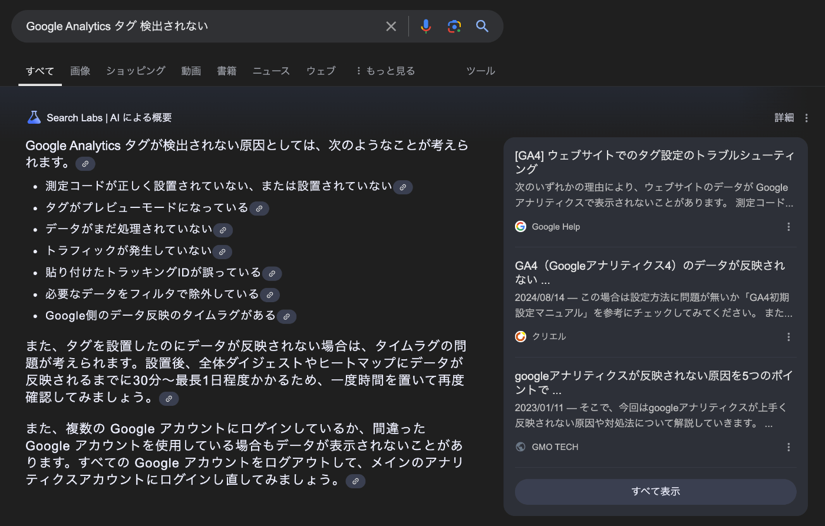The width and height of the screenshot is (825, 526).
Task: Select the すべて tab
Action: [x=40, y=71]
